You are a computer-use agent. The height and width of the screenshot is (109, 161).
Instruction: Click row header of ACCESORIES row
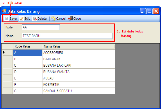(x=7, y=53)
